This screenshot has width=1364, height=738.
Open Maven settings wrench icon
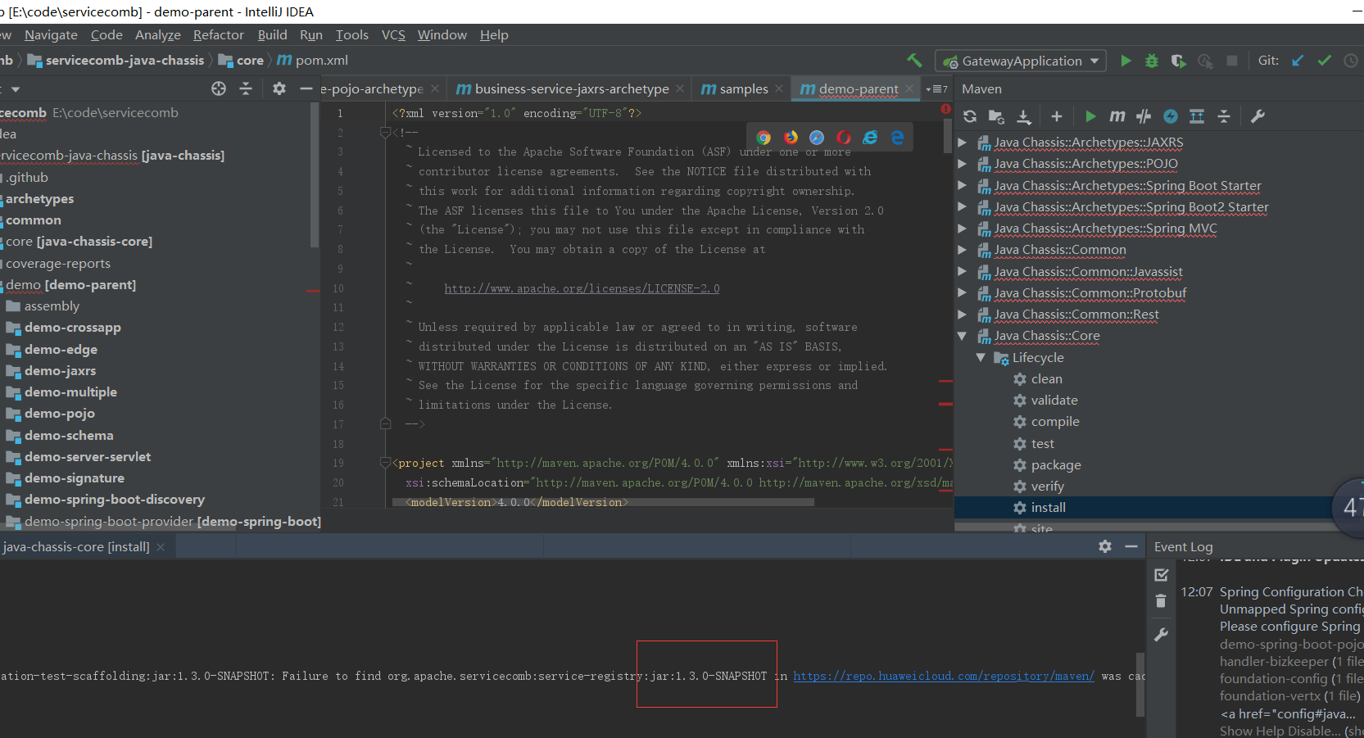[1258, 116]
